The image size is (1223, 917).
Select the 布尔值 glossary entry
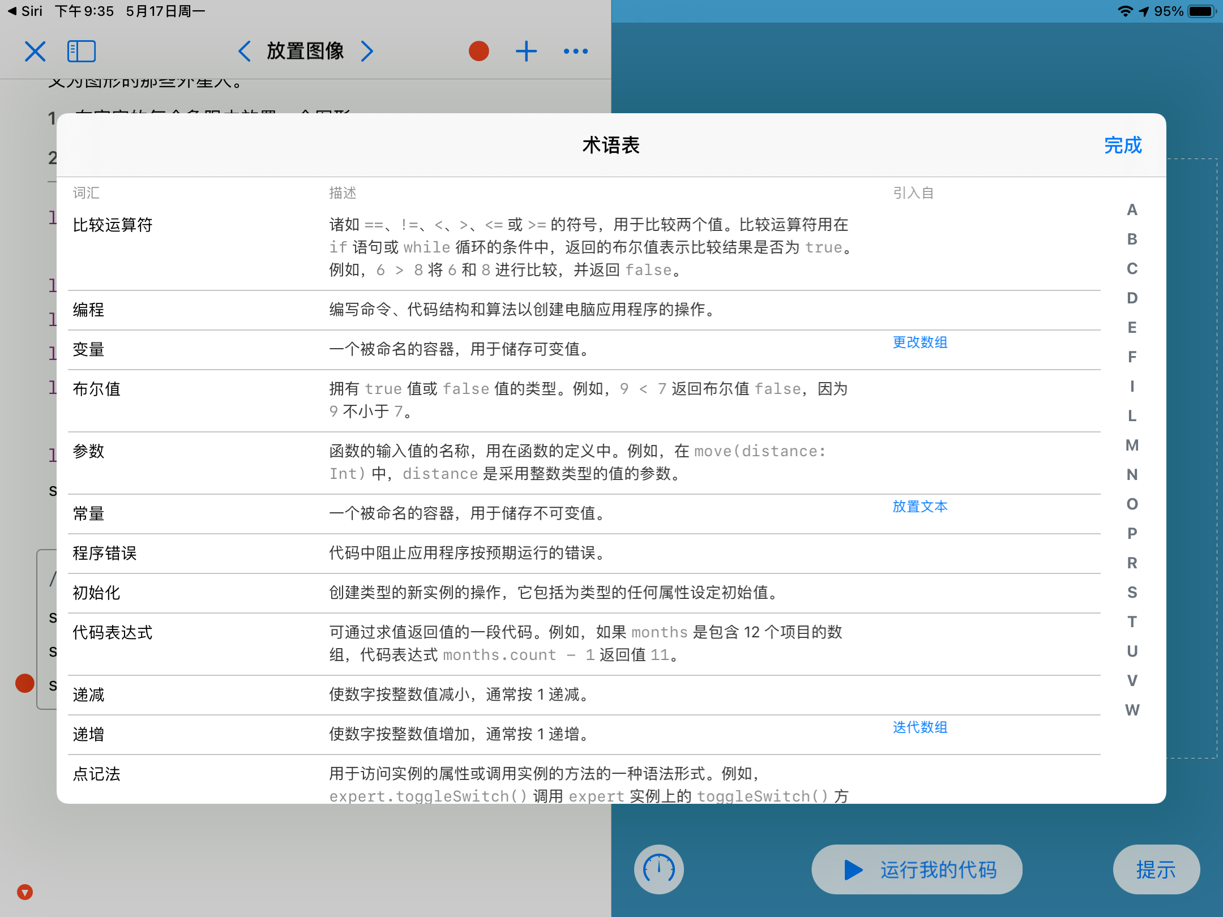[97, 389]
